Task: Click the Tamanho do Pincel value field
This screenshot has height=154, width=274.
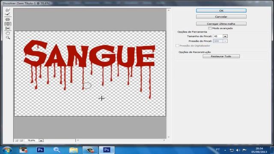Action: [x=218, y=36]
